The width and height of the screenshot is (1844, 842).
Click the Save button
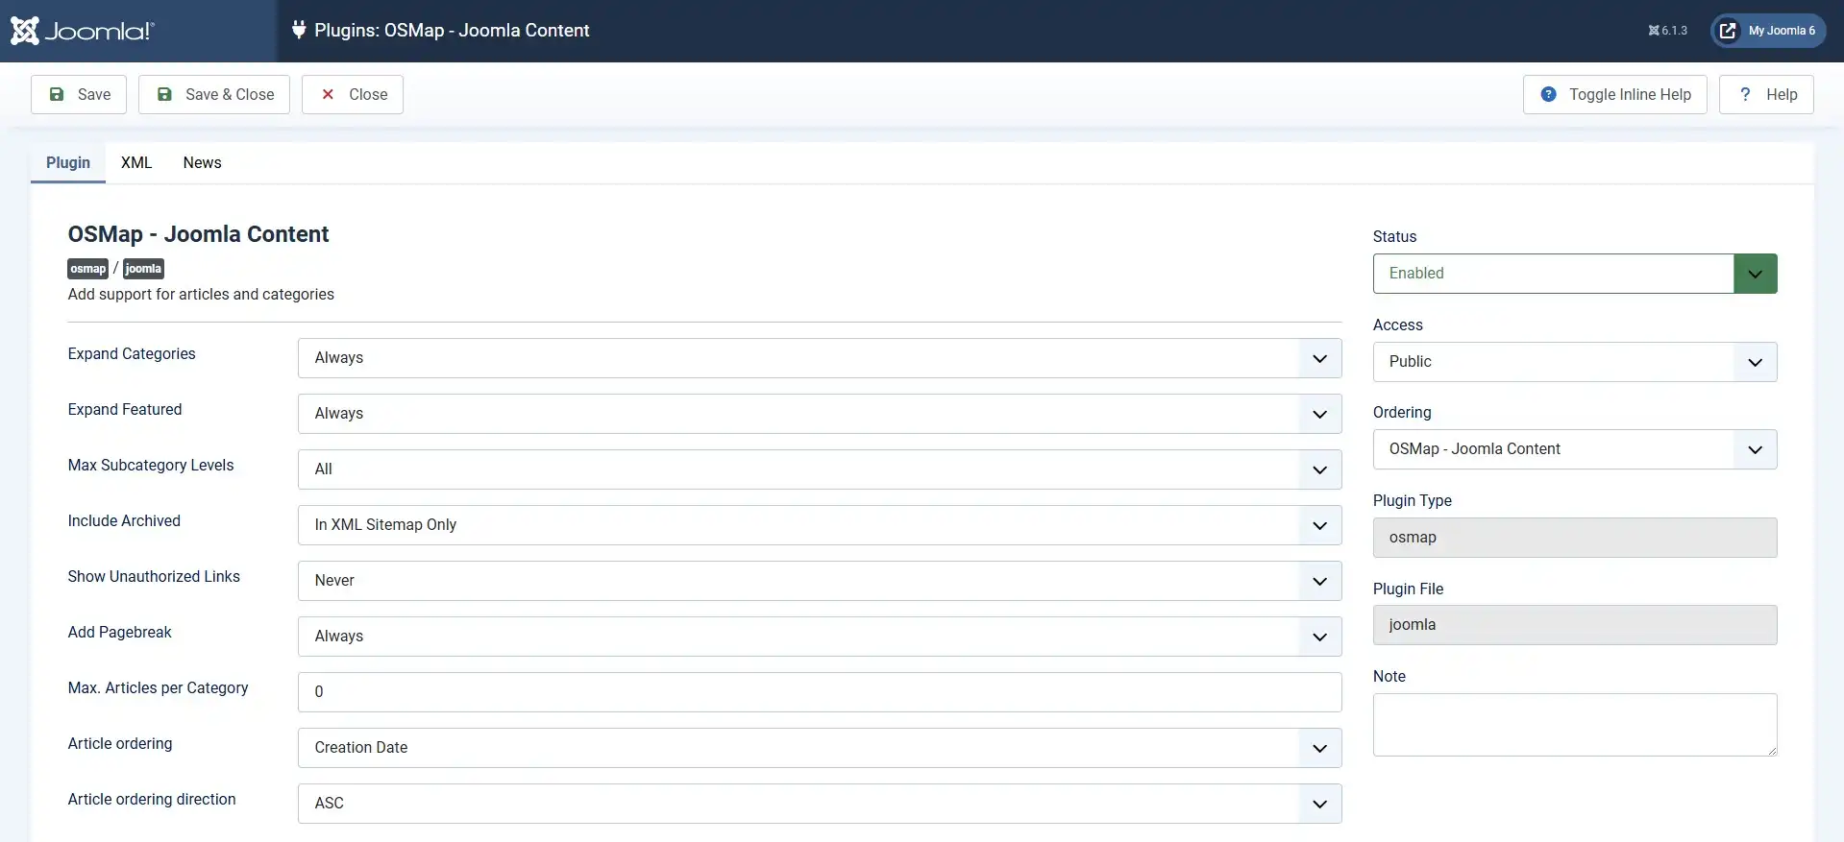pyautogui.click(x=79, y=94)
